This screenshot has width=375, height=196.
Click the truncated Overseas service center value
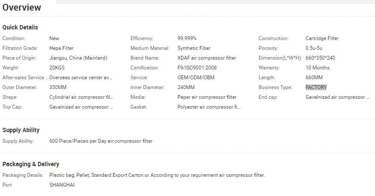pos(81,78)
